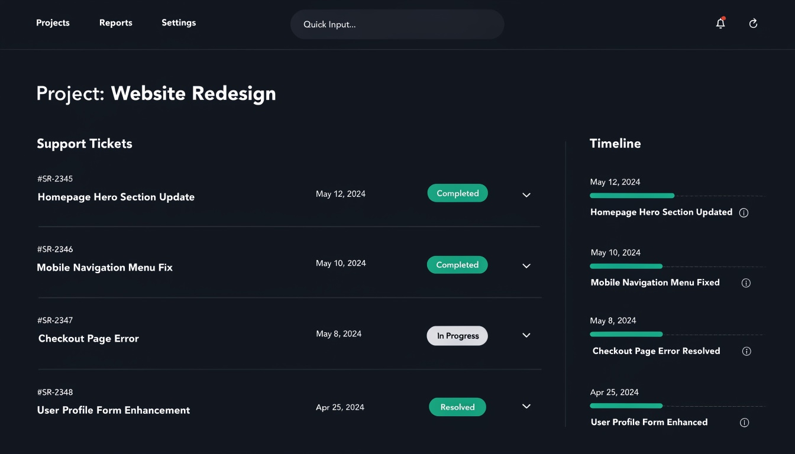795x454 pixels.
Task: Expand the Mobile Navigation Menu Fix ticket
Action: click(526, 266)
